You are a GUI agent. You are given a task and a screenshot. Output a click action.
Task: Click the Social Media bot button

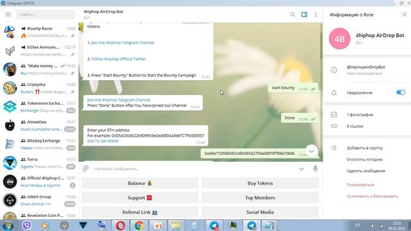[x=260, y=212]
